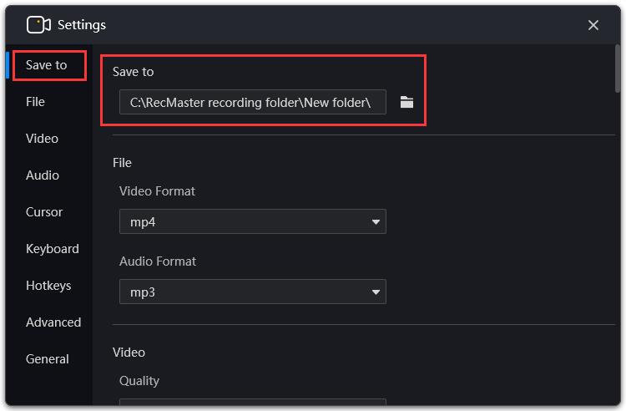Open the mp4 format combo box

click(252, 221)
